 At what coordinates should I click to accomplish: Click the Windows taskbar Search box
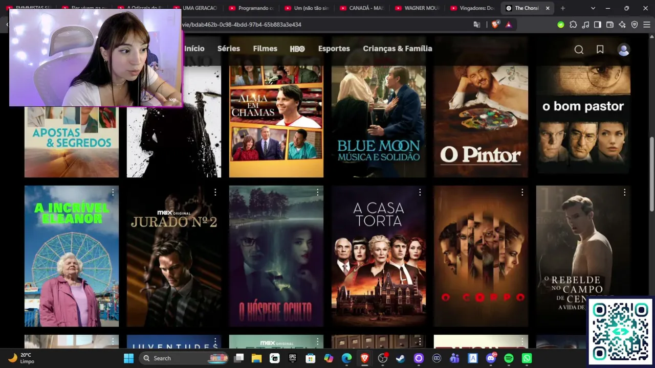coord(184,358)
